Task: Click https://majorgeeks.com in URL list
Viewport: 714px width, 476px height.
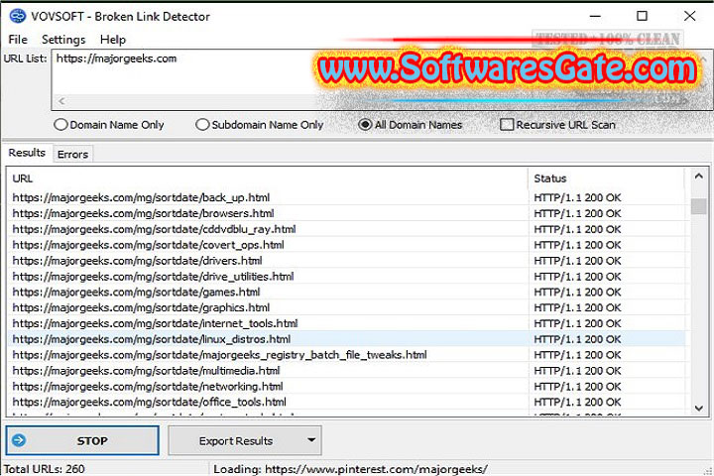Action: click(x=116, y=59)
